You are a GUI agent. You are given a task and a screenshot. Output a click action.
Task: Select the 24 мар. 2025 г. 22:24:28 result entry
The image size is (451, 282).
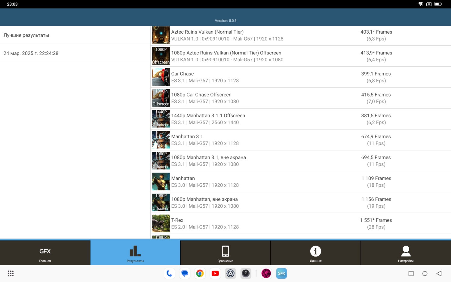pos(75,53)
